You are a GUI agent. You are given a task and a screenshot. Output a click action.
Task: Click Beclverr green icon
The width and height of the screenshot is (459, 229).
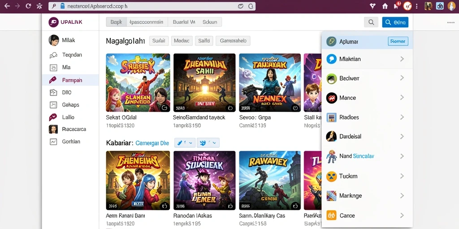[331, 78]
